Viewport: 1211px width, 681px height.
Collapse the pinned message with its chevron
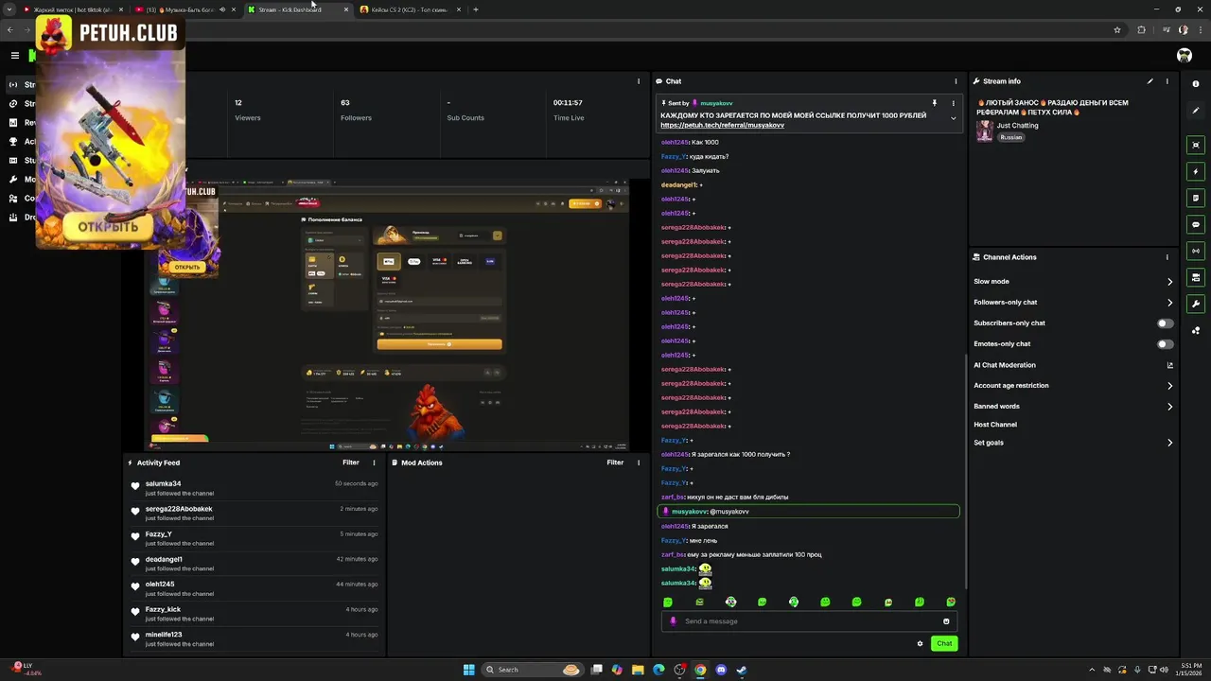953,118
